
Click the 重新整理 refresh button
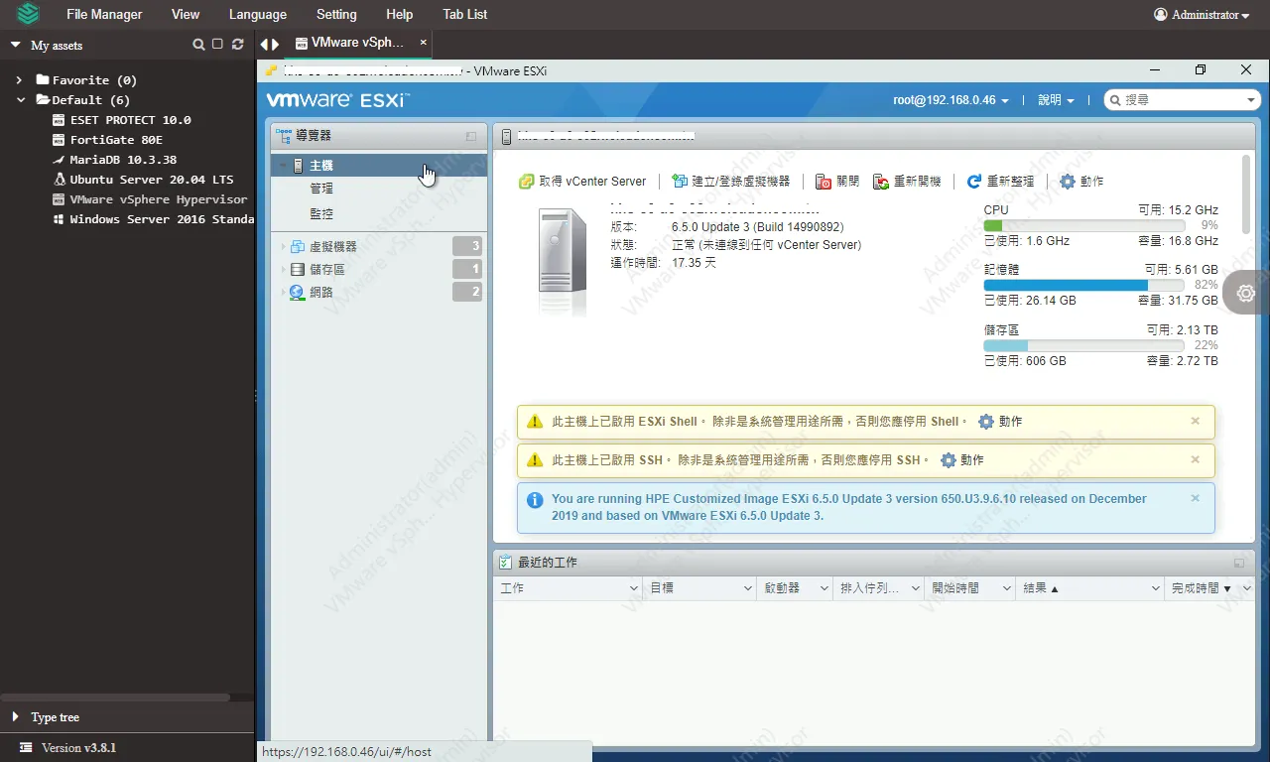(x=1000, y=182)
